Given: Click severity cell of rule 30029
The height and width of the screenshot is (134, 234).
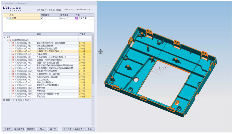Looking at the screenshot, I should click(x=85, y=57).
